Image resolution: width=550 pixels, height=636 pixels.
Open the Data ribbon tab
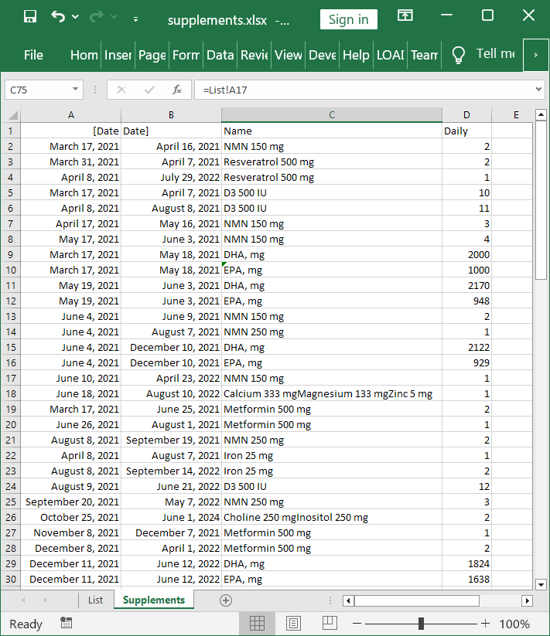(220, 55)
